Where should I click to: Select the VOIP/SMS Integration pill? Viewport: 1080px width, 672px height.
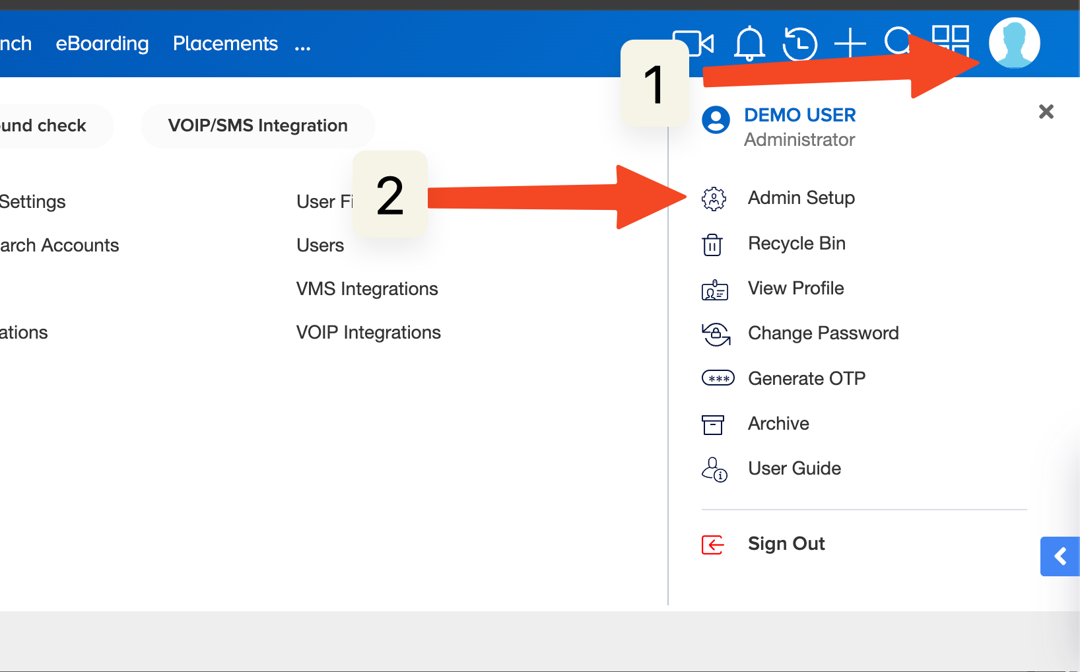[257, 125]
